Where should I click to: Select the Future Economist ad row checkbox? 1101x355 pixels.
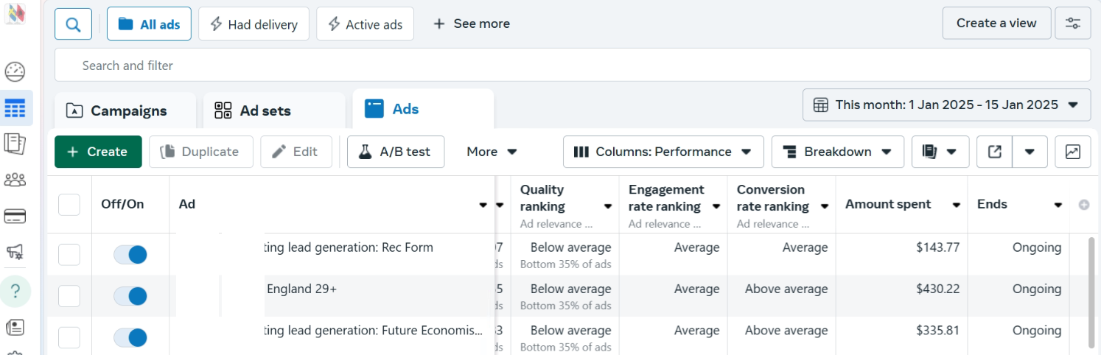click(69, 337)
